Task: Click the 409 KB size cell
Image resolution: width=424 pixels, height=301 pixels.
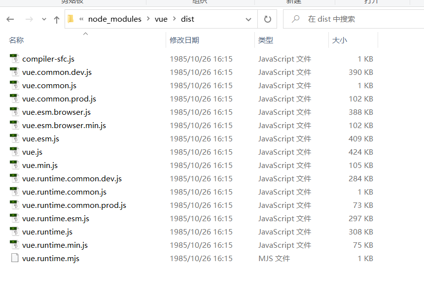Action: [361, 138]
